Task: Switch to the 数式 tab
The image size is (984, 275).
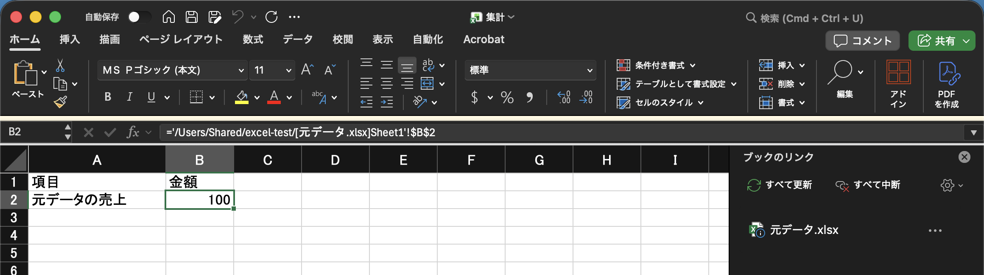Action: click(253, 39)
